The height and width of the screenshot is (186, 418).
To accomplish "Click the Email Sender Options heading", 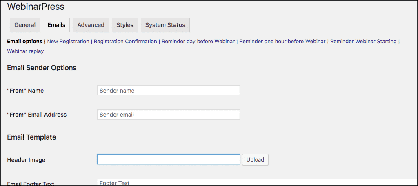I will click(42, 68).
